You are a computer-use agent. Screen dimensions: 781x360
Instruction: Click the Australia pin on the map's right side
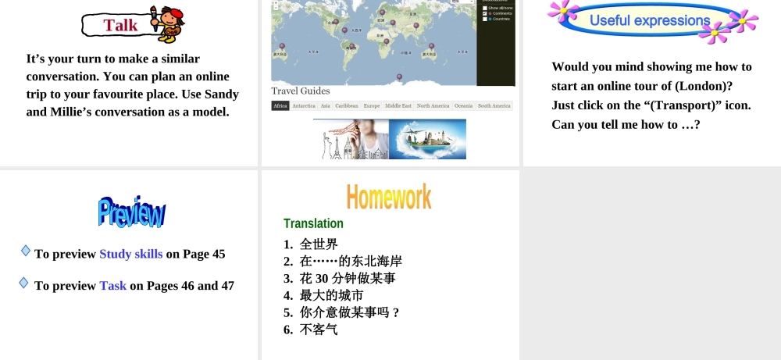pos(432,46)
